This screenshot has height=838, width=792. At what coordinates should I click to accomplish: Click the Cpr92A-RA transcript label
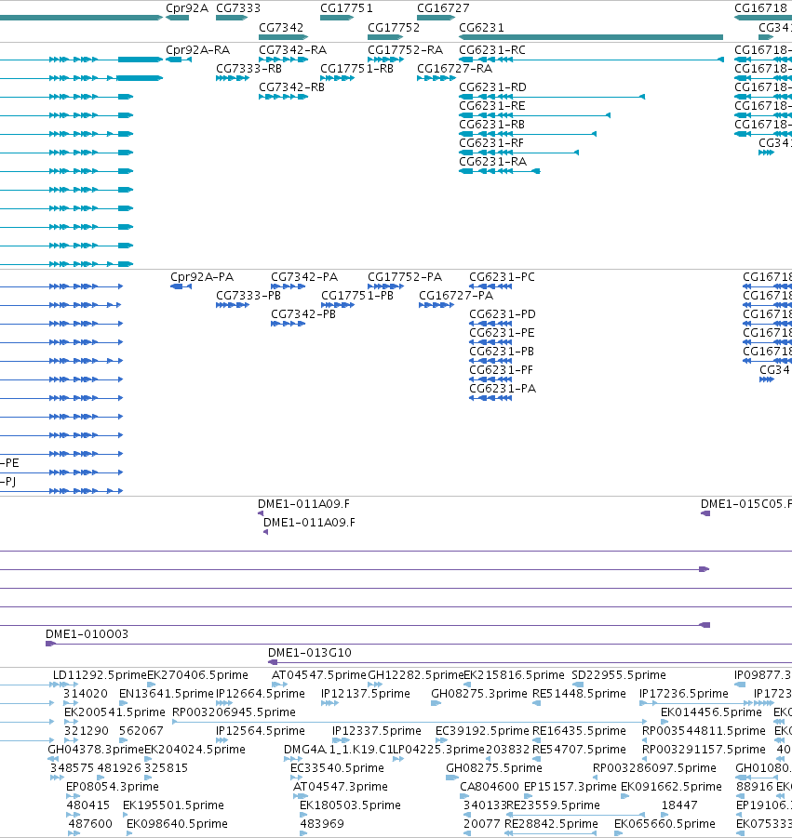tap(197, 50)
